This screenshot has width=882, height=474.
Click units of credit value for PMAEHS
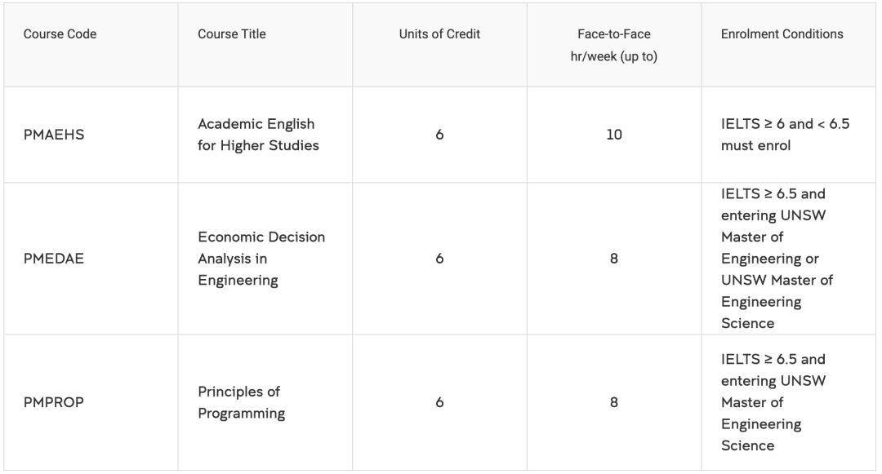(x=439, y=135)
